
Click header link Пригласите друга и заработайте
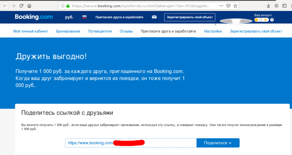click(119, 17)
